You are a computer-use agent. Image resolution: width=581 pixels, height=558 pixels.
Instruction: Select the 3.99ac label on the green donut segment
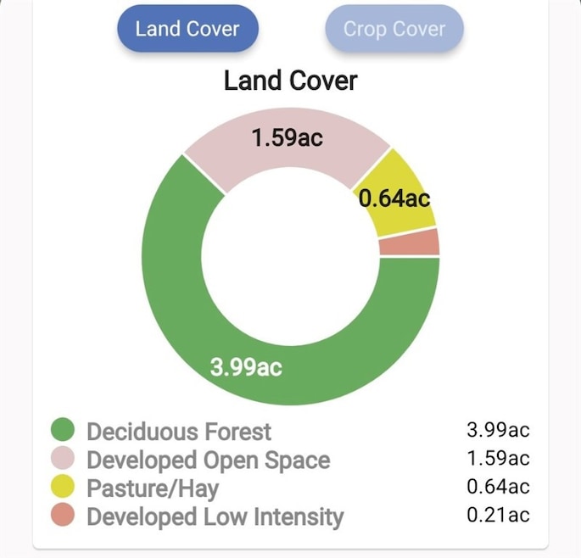246,367
